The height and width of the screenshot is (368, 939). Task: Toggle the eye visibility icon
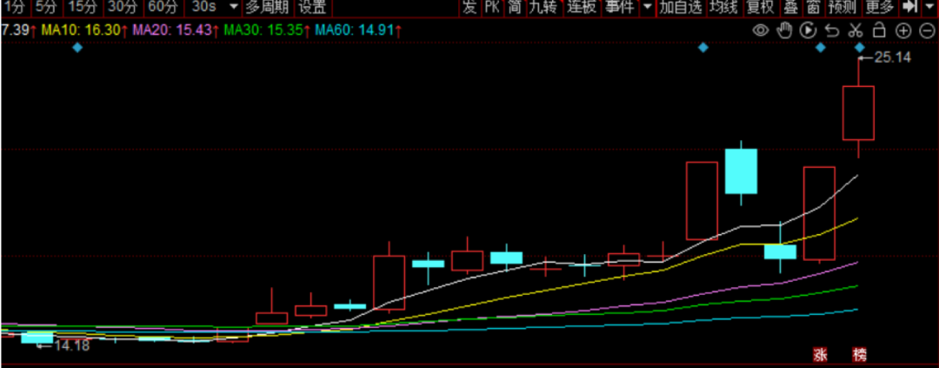point(761,30)
